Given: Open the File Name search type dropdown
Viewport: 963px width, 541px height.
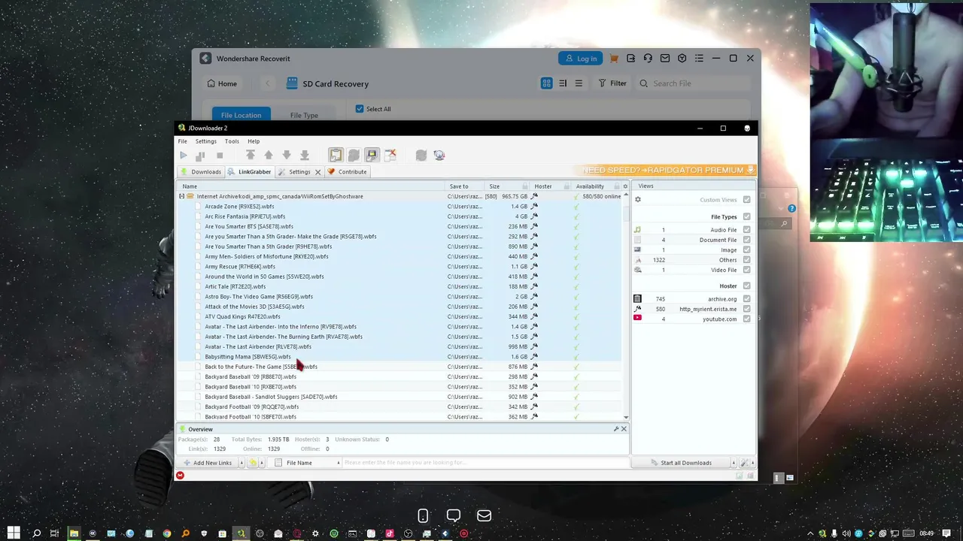Looking at the screenshot, I should coord(338,463).
